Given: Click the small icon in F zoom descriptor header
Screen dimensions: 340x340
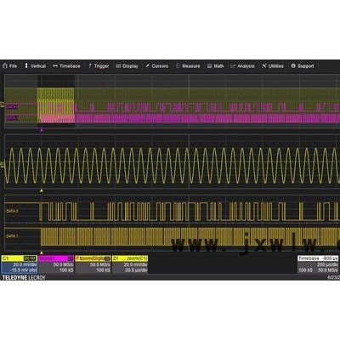Looking at the screenshot, I should [x=107, y=258].
